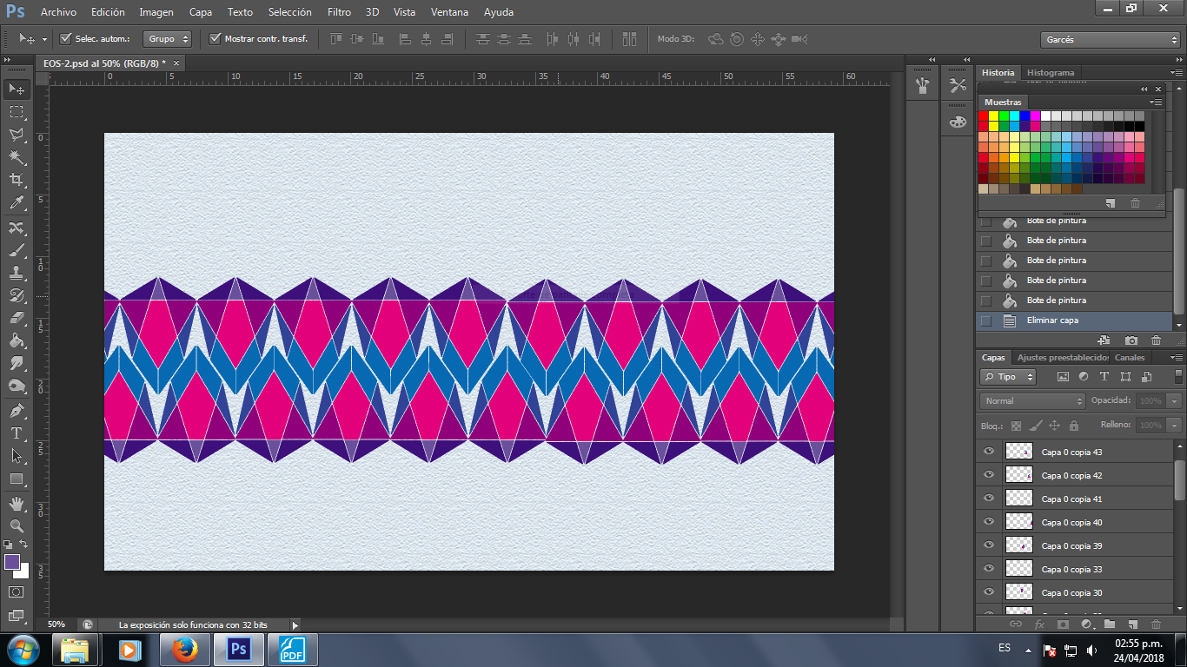
Task: Select the Clone Stamp tool
Action: (17, 273)
